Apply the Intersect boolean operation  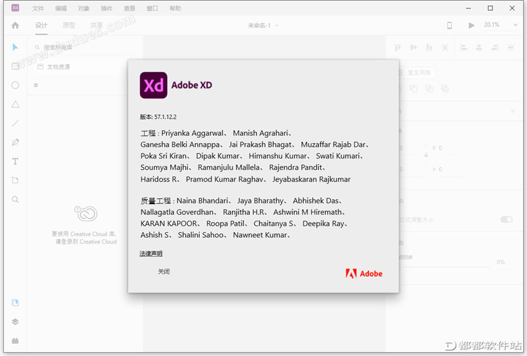[429, 89]
